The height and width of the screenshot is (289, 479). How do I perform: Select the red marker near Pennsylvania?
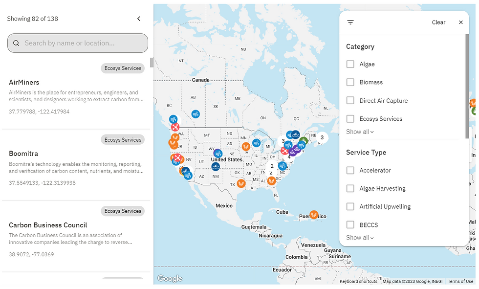click(285, 151)
